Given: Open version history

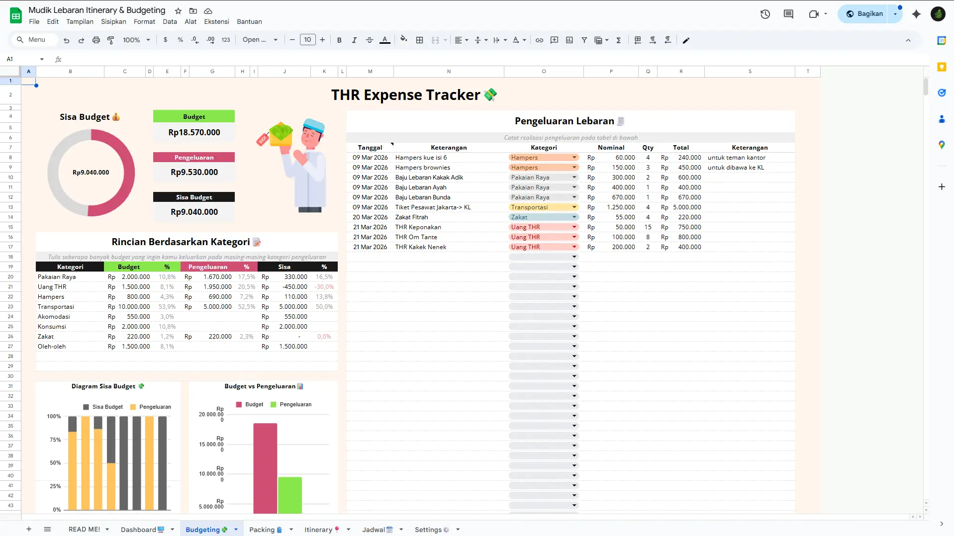Looking at the screenshot, I should click(x=764, y=14).
